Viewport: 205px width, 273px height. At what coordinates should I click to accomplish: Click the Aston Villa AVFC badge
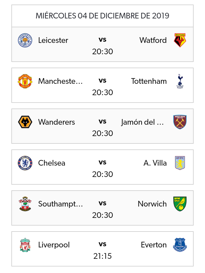(180, 163)
